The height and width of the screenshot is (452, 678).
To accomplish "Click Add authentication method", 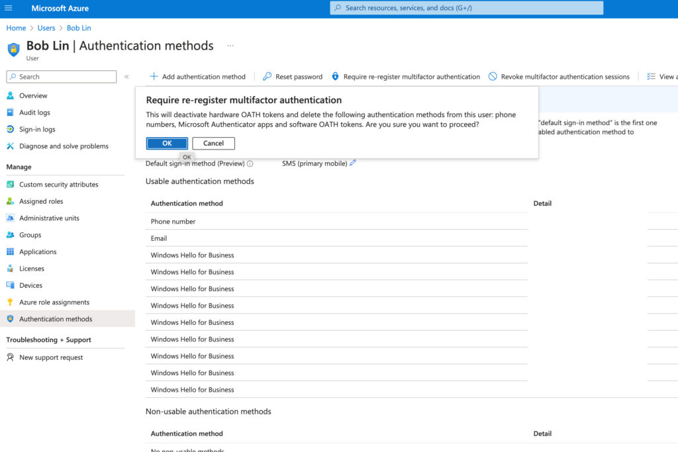I will pos(197,77).
